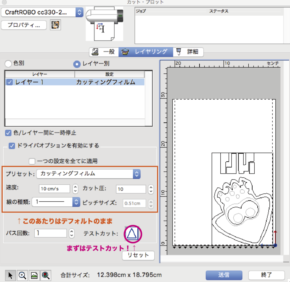Click the fit-to-image view icon
The image size is (290, 282).
click(34, 275)
